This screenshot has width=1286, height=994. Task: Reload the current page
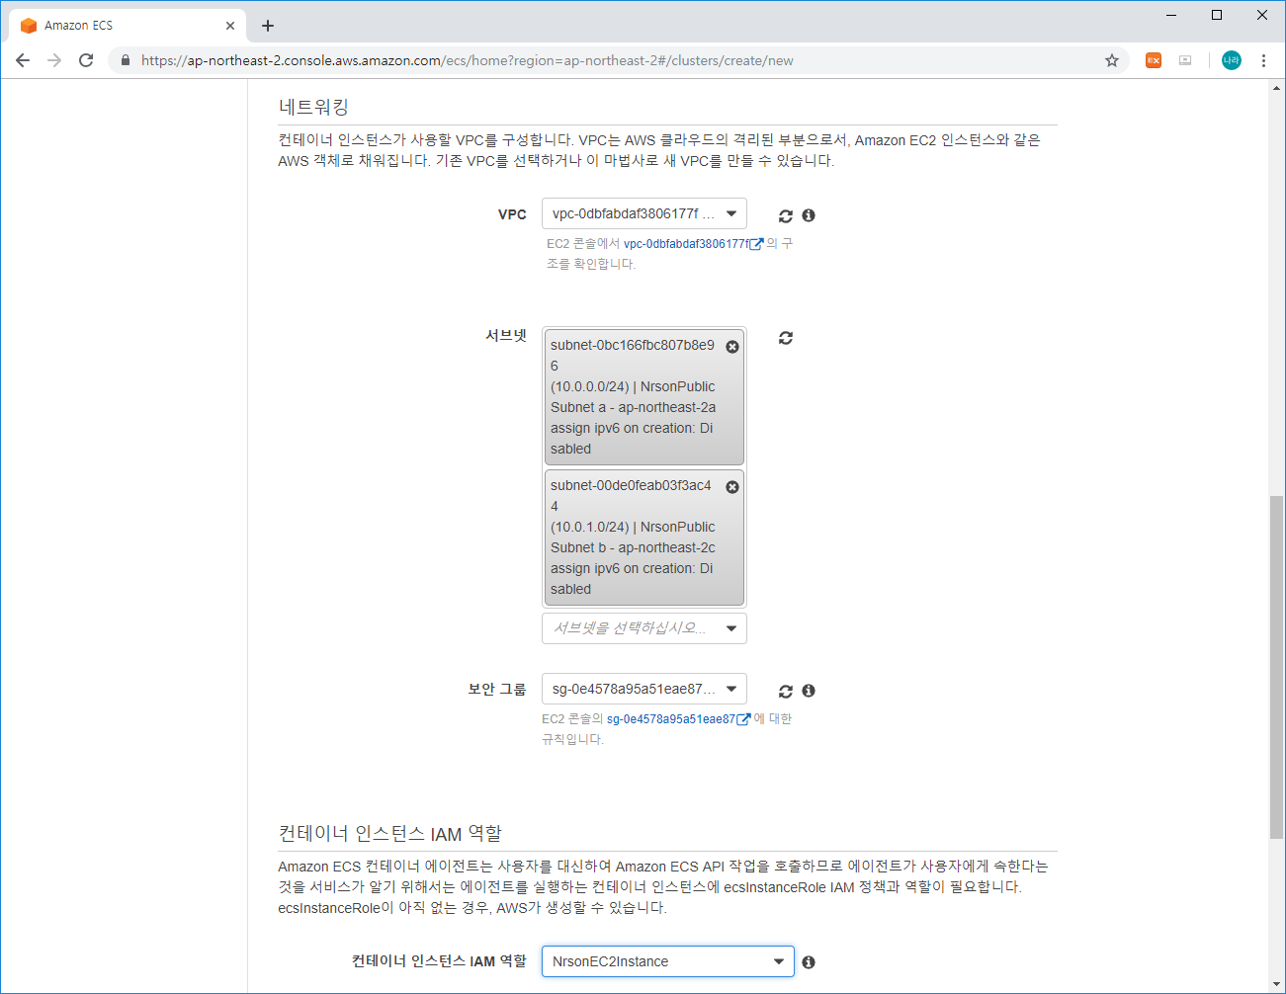point(86,60)
